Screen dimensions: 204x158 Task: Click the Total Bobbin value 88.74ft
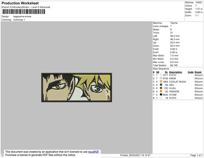pos(174,65)
